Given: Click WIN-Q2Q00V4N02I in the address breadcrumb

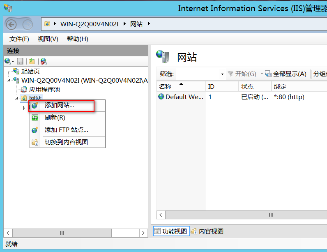Looking at the screenshot, I should click(89, 24).
